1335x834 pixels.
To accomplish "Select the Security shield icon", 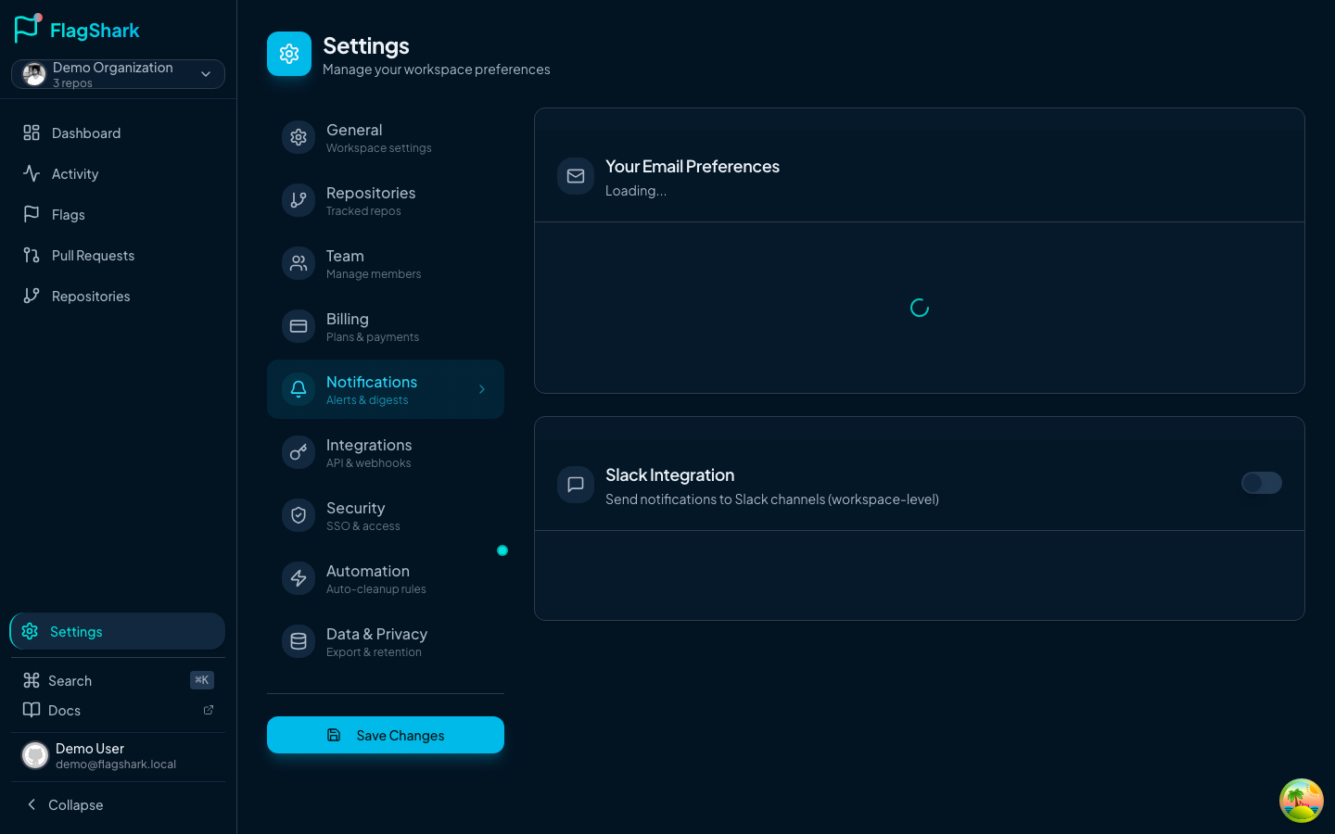I will (x=299, y=515).
